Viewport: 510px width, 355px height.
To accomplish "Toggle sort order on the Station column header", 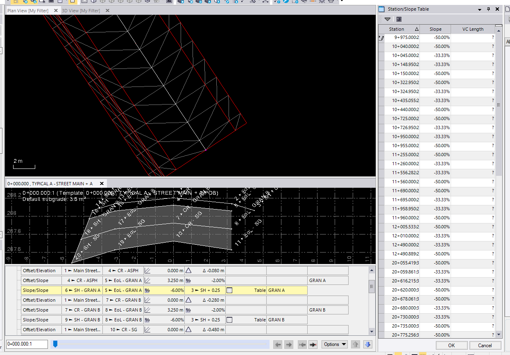I will tap(396, 29).
